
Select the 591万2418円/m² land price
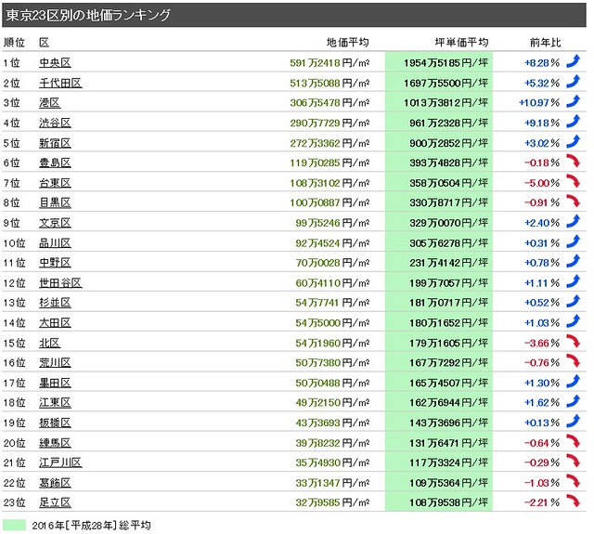point(329,63)
